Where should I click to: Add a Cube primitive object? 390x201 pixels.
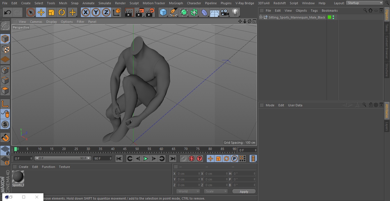pos(163,13)
